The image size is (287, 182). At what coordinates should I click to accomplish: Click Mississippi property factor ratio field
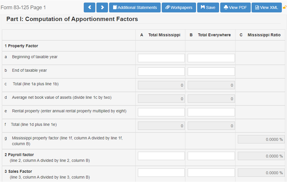pos(261,139)
